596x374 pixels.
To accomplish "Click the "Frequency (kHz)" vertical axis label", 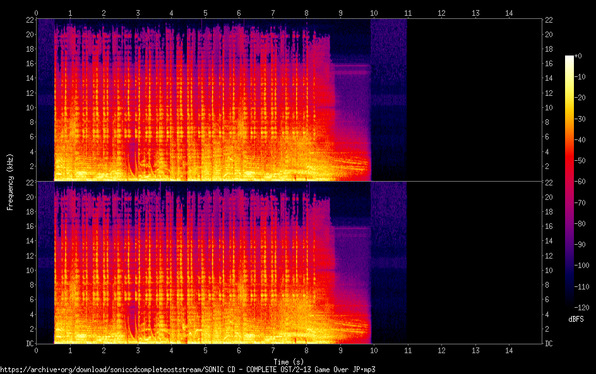I will click(10, 181).
